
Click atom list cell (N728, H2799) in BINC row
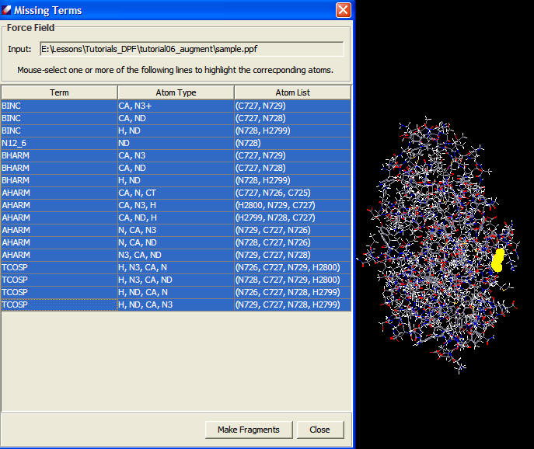[x=292, y=131]
